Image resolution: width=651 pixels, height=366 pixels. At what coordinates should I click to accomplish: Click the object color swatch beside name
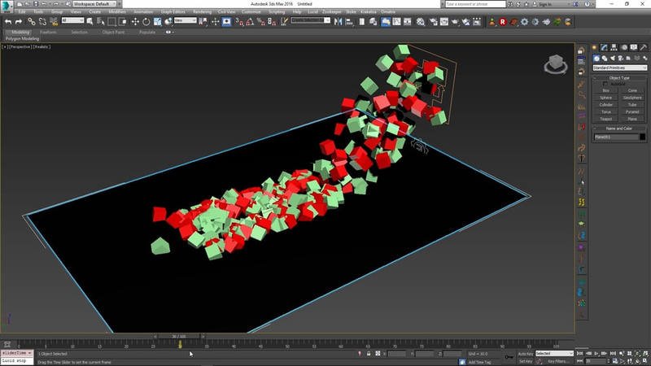pyautogui.click(x=642, y=137)
